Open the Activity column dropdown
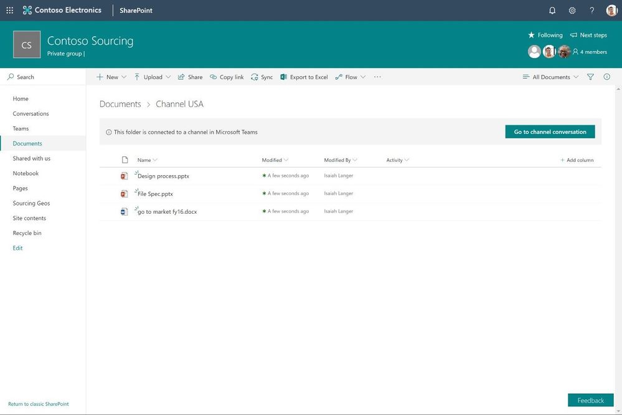The height and width of the screenshot is (415, 622). point(407,160)
